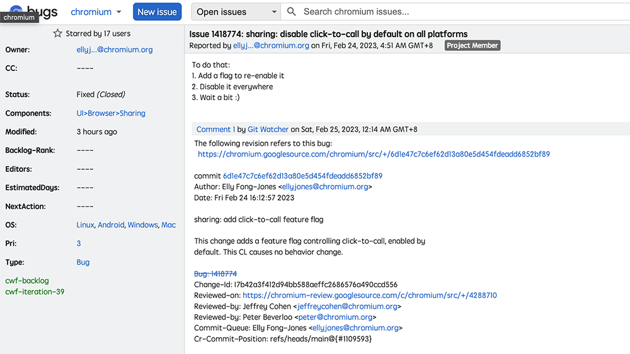Expand the Open issues filter dropdown

(236, 12)
